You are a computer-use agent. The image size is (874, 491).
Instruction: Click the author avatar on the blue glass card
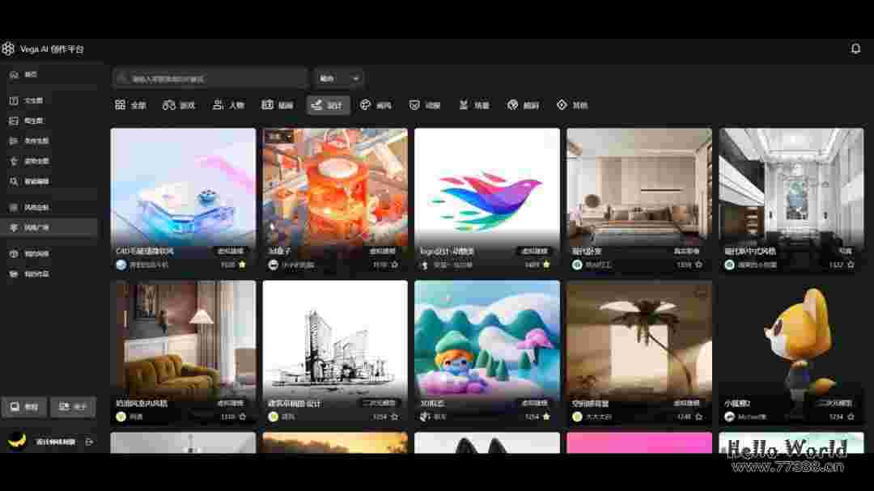(x=121, y=265)
